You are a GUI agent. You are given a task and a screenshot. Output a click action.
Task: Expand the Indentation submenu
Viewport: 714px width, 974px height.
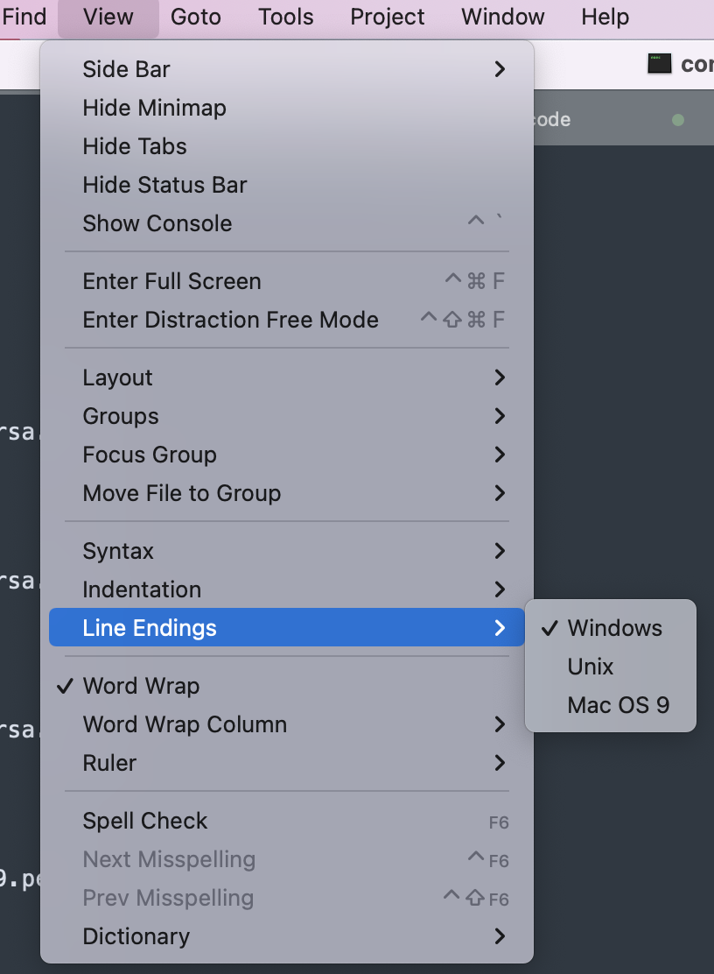(142, 589)
